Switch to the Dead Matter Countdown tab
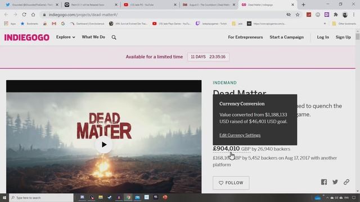 click(x=209, y=4)
